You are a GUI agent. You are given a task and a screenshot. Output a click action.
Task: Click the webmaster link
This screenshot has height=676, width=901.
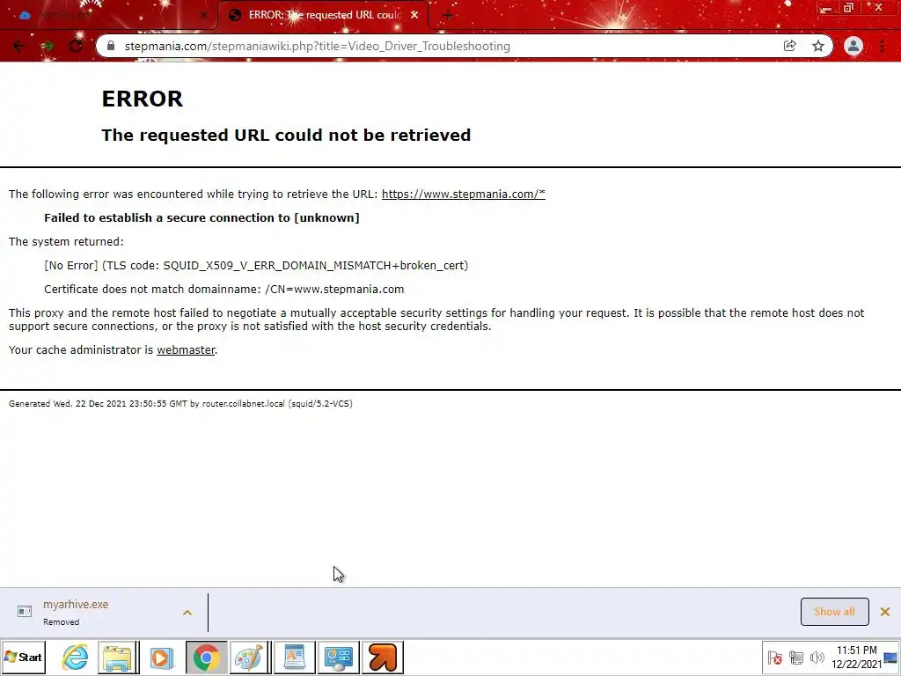(186, 350)
